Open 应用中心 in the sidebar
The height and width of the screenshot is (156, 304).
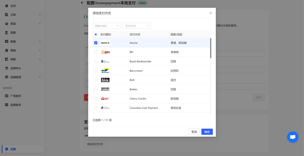16,68
